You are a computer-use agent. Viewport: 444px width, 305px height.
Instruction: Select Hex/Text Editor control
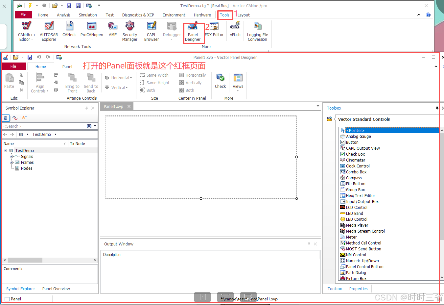357,196
